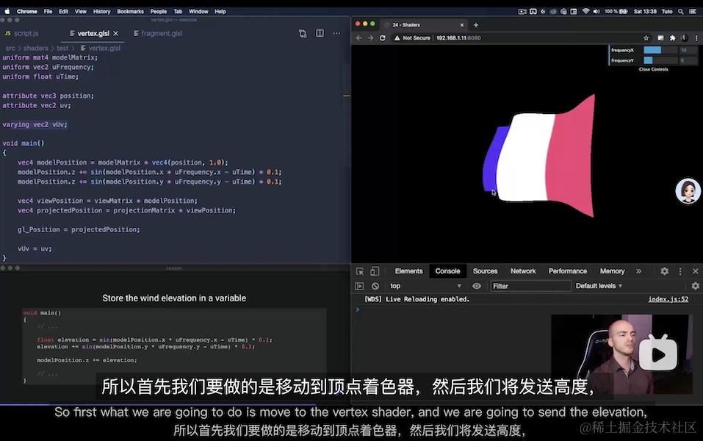Click the frequencyX value field
703x441 pixels.
pyautogui.click(x=688, y=50)
